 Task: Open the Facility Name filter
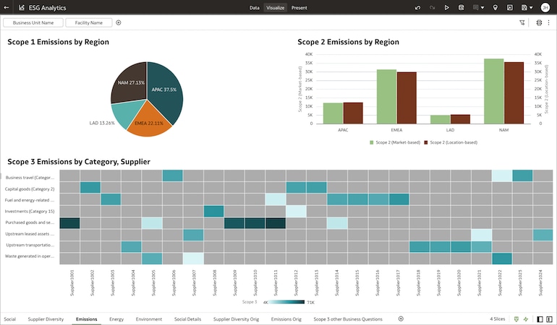pos(88,22)
